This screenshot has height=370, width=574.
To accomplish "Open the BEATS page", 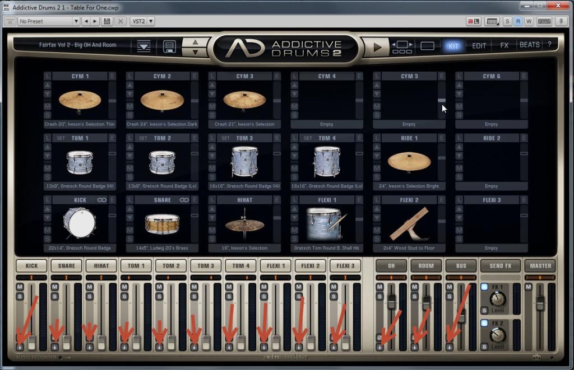I will [x=529, y=45].
